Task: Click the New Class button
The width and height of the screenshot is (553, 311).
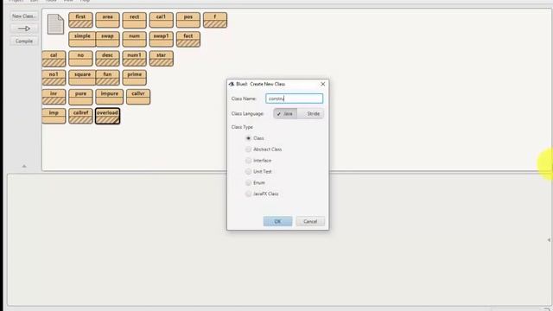Action: click(24, 16)
